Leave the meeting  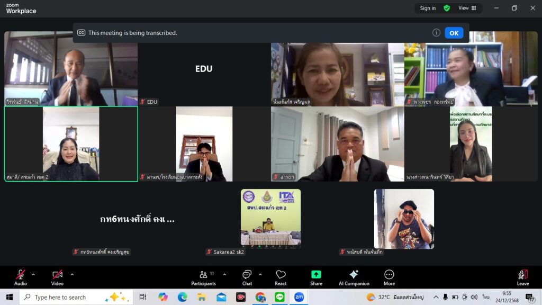[x=522, y=277]
